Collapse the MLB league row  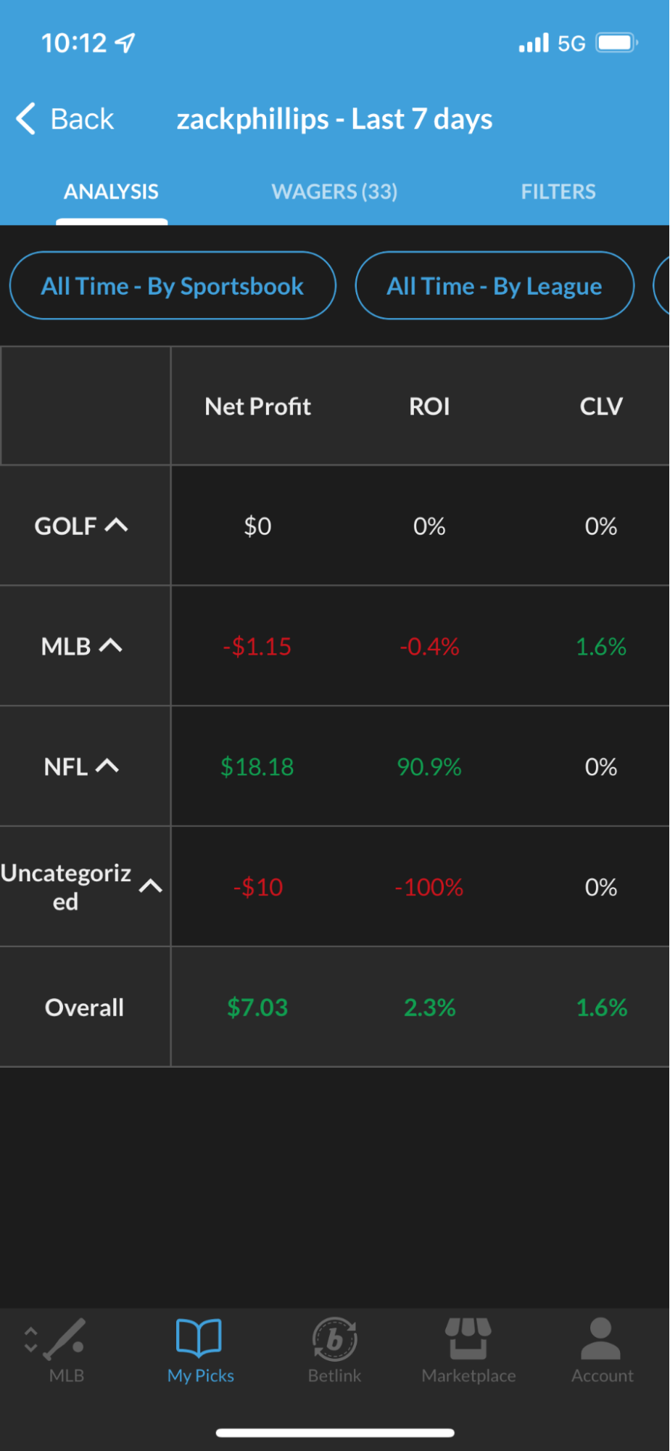(111, 645)
